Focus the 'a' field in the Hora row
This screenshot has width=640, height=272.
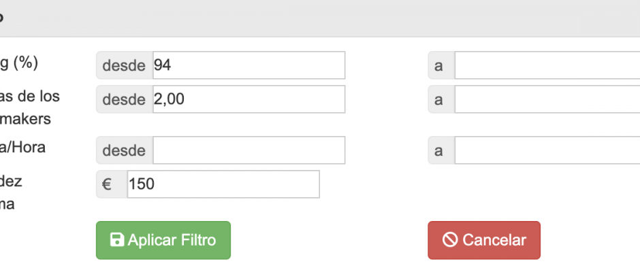(x=547, y=150)
